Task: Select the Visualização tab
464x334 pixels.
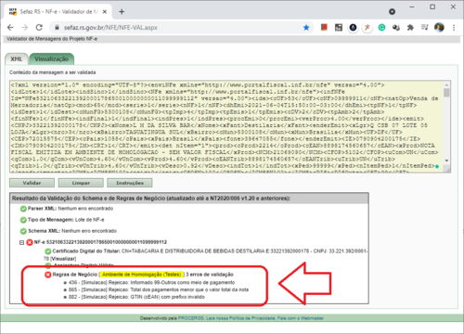Action: (x=52, y=58)
